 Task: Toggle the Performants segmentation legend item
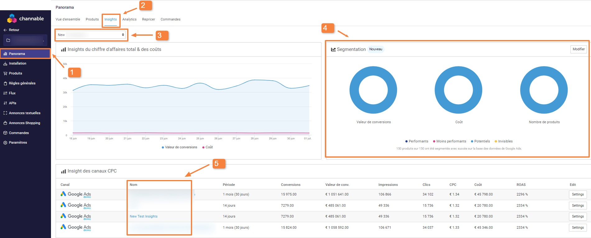pos(417,141)
